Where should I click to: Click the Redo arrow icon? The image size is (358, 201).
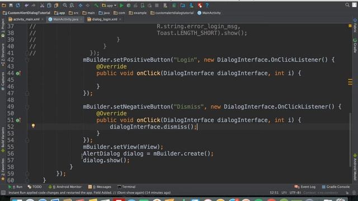[34, 5]
